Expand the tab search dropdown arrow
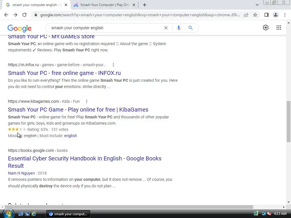This screenshot has height=218, width=291. point(257,5)
